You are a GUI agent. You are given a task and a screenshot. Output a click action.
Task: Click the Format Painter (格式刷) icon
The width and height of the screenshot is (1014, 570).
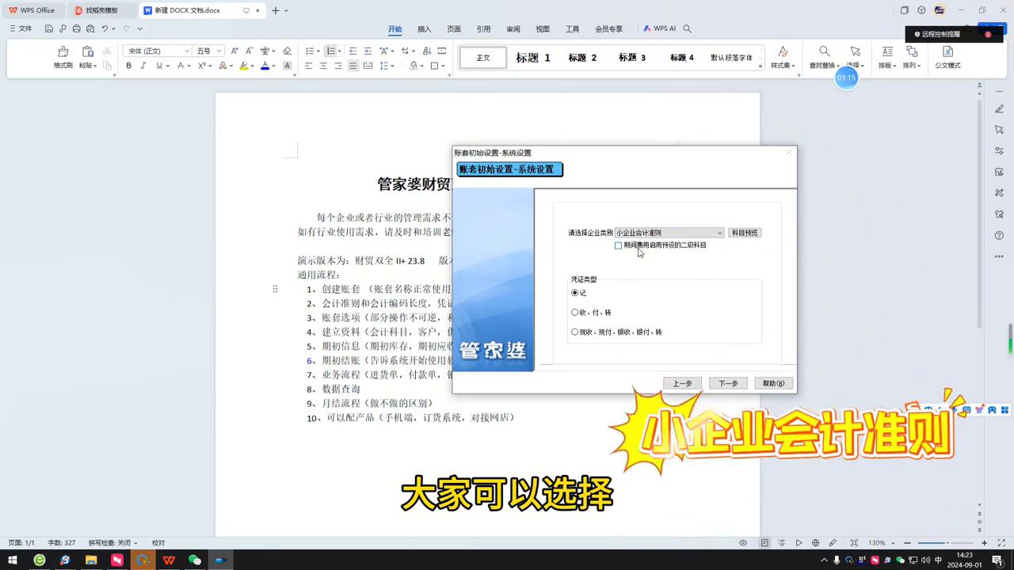pyautogui.click(x=63, y=51)
